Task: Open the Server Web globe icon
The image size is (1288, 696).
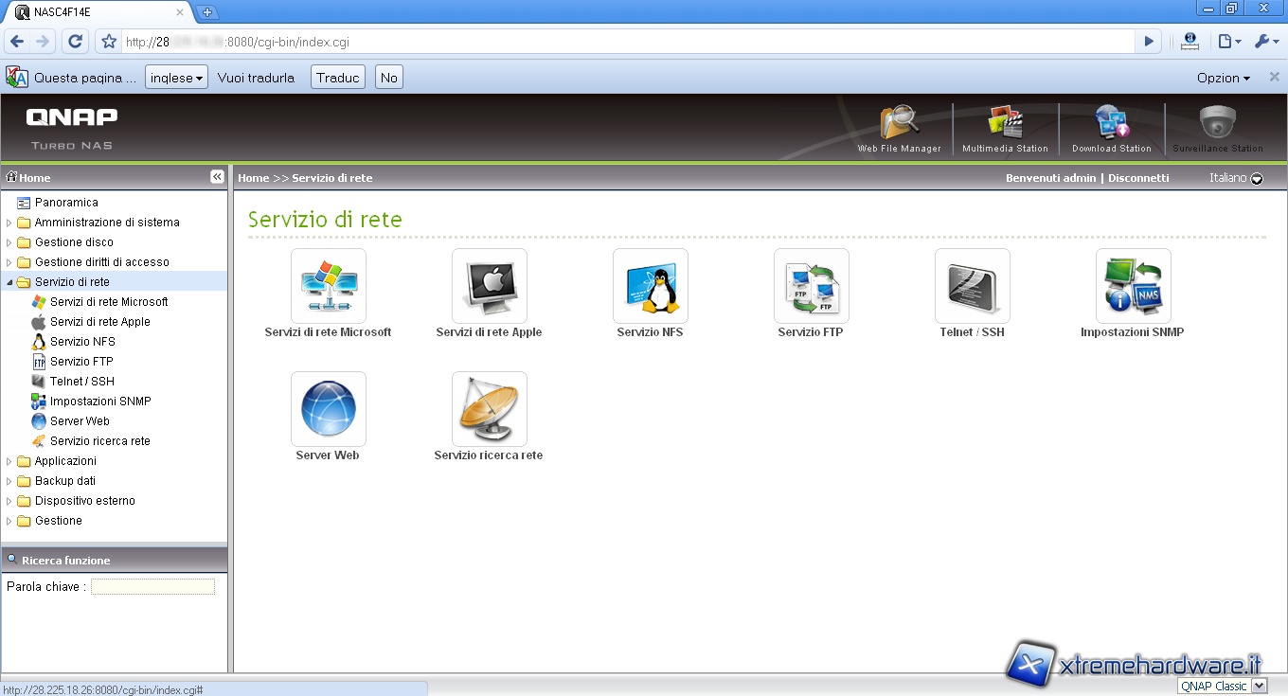Action: click(328, 409)
